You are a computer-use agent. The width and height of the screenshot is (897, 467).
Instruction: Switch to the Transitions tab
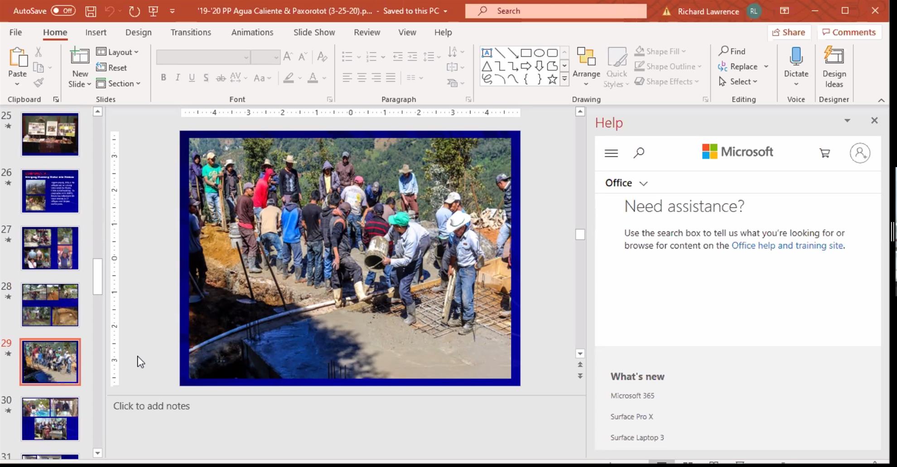[190, 32]
